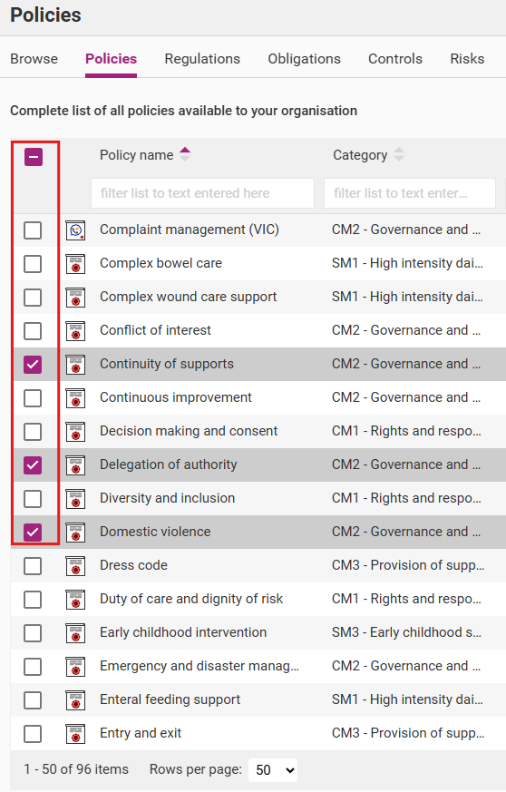The height and width of the screenshot is (792, 506).
Task: Click the Early childhood intervention policy icon
Action: coord(75,633)
